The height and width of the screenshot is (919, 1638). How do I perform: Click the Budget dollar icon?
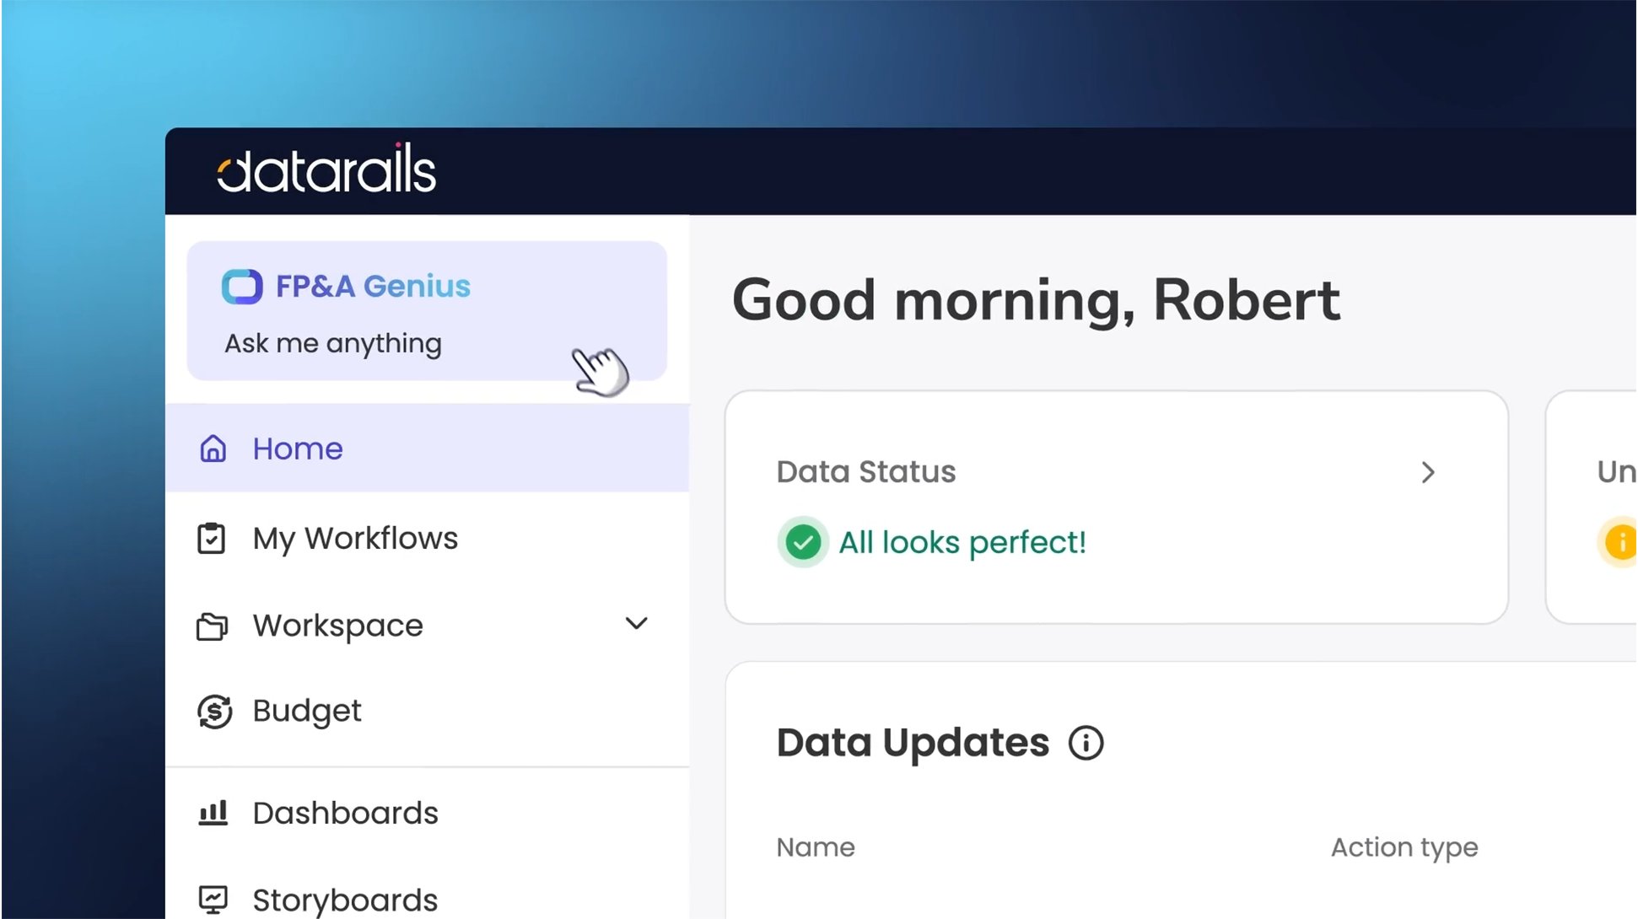(214, 712)
